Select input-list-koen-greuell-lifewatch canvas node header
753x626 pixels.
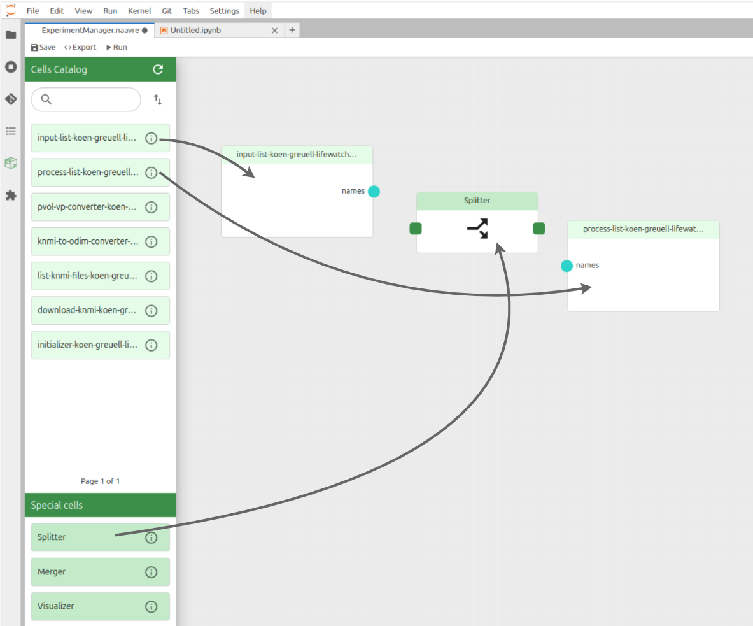(x=297, y=155)
